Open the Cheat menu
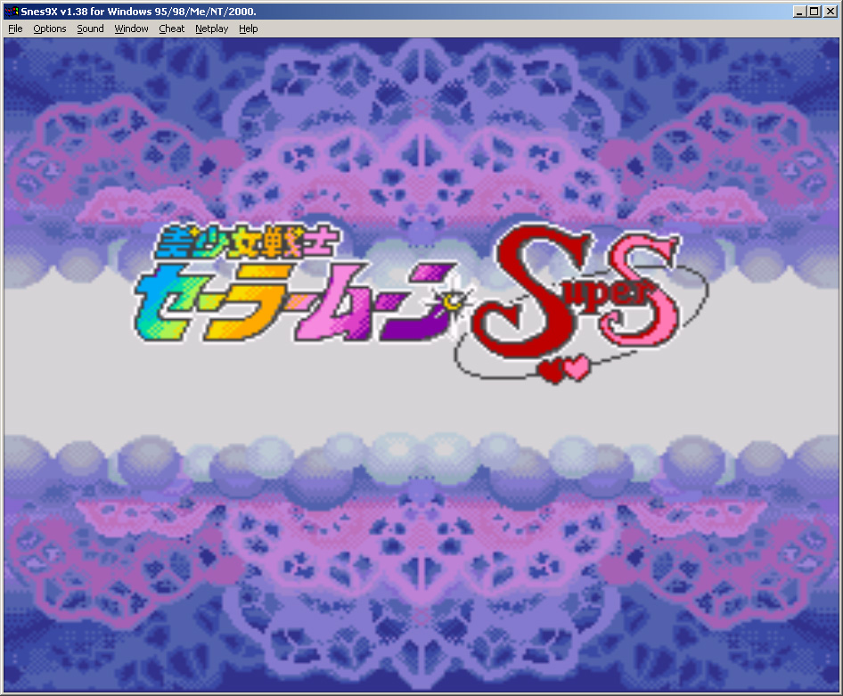The height and width of the screenshot is (696, 843). (x=172, y=29)
